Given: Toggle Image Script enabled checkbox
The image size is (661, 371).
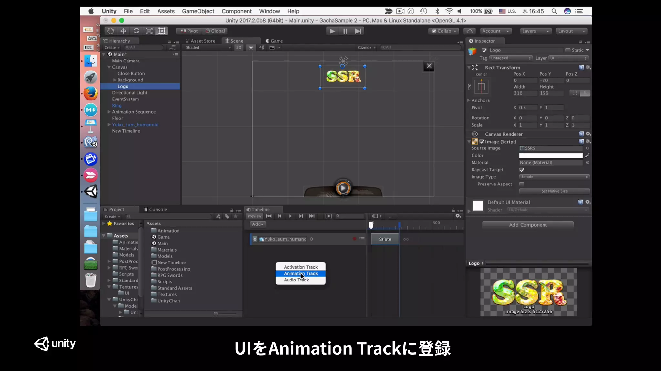Looking at the screenshot, I should [x=482, y=142].
